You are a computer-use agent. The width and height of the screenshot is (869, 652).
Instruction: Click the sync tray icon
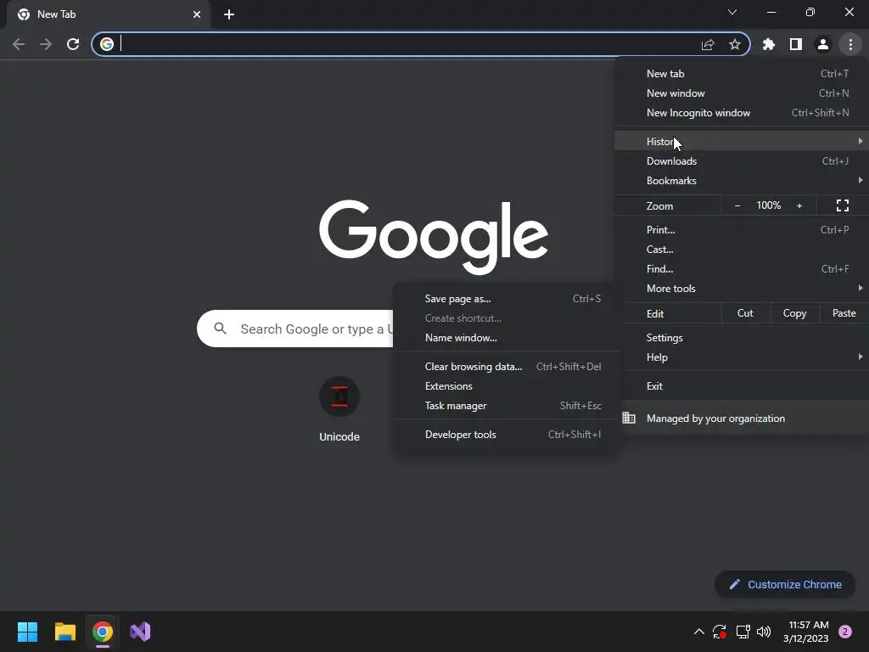tap(720, 632)
